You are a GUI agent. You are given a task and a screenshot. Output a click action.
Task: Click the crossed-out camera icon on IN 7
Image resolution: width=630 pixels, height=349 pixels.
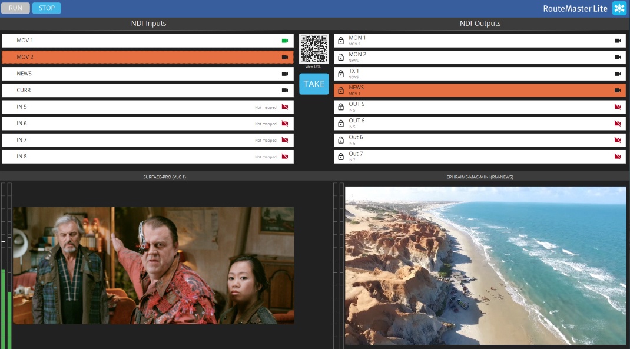[x=285, y=140]
